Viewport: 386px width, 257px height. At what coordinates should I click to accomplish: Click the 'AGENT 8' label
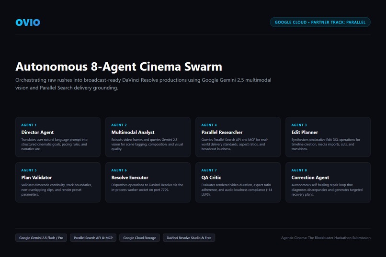299,170
